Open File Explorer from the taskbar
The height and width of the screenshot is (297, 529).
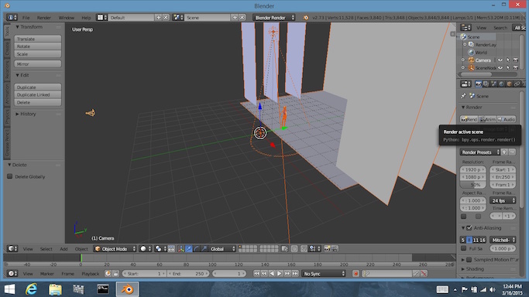coord(55,289)
